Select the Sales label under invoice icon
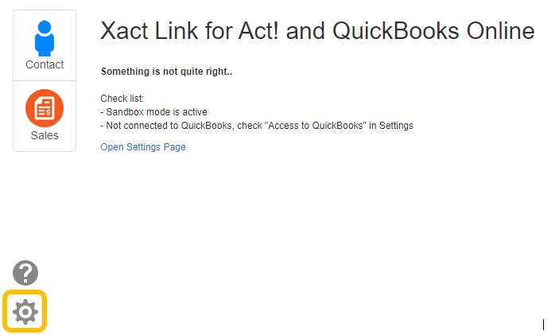 click(x=45, y=135)
